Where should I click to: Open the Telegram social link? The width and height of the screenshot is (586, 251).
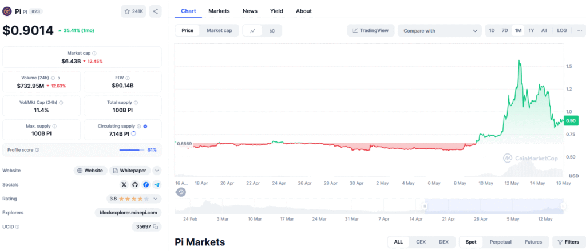[157, 184]
